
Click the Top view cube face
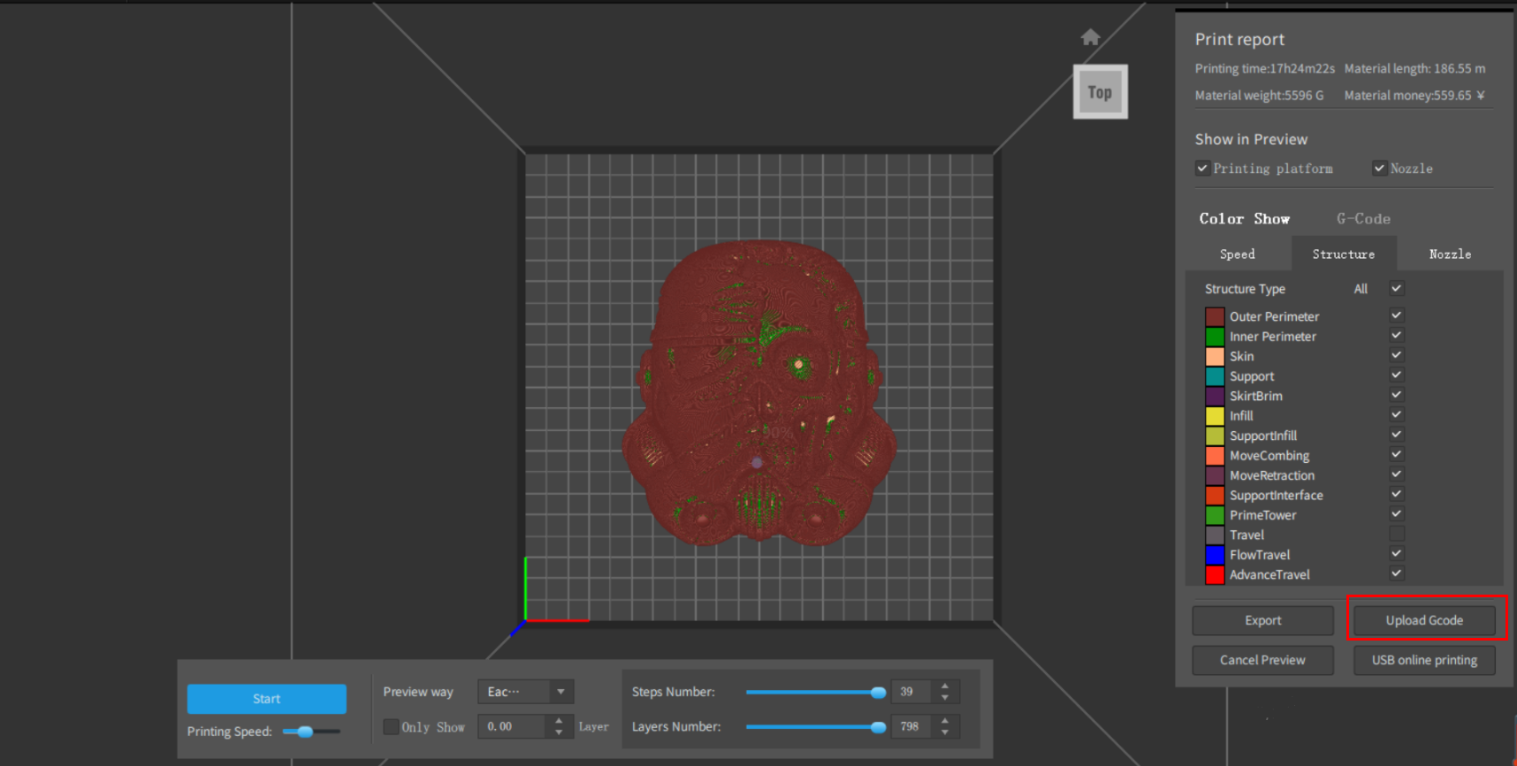pos(1100,92)
